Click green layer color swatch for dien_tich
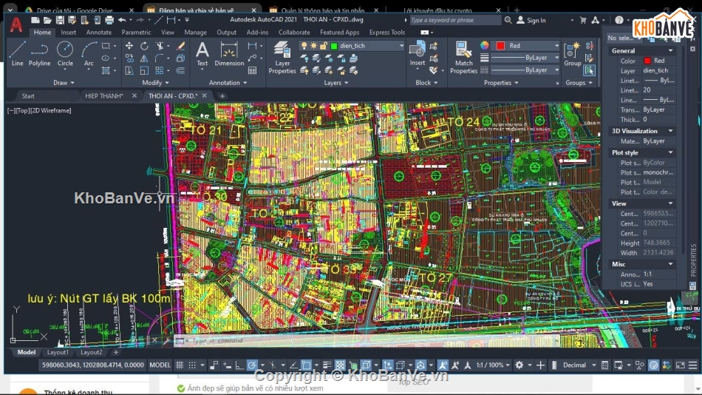 tap(333, 46)
